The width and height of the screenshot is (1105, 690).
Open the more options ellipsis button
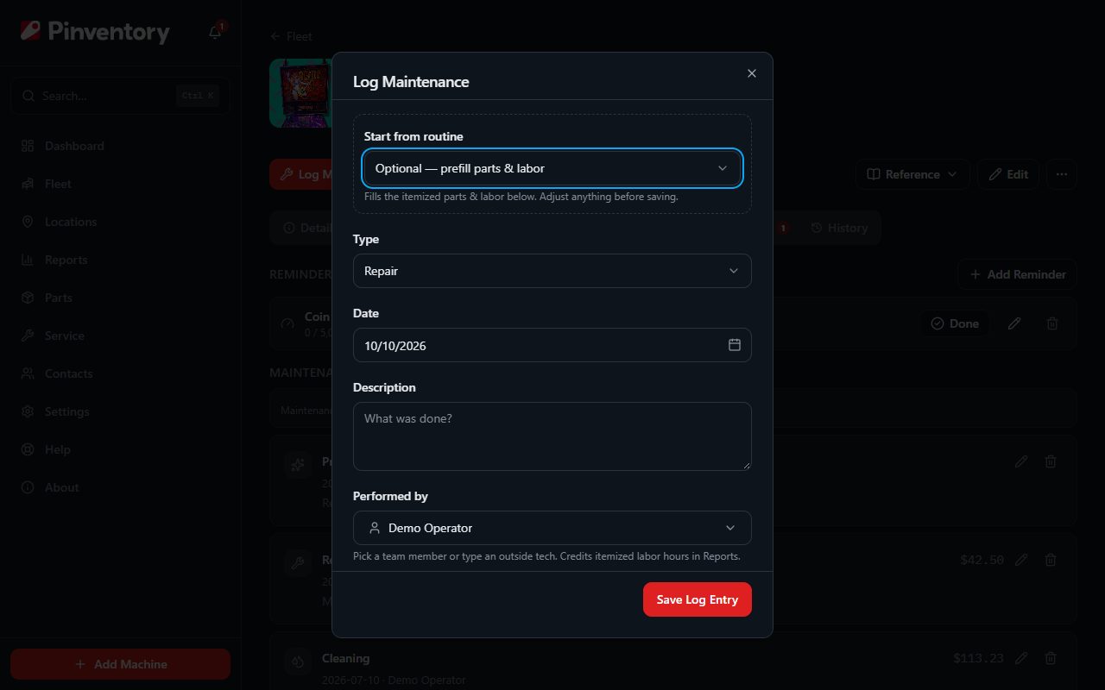1062,174
